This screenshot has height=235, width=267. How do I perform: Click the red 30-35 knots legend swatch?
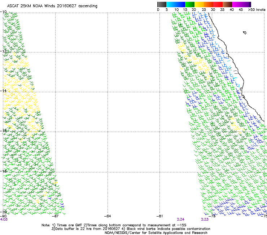point(218,4)
